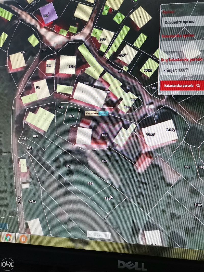The width and height of the screenshot is (204, 272).
Task: Click the coordinates readout at map bottom
Action: [x=98, y=235]
